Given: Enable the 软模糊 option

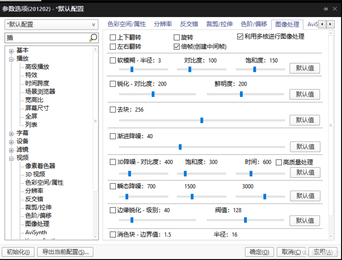Looking at the screenshot, I should pos(113,60).
